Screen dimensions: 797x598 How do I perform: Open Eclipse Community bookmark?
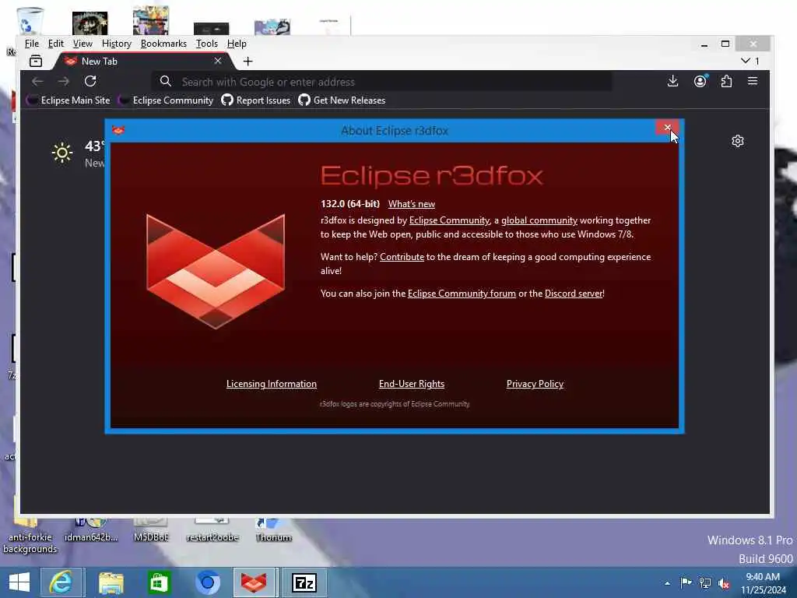(166, 100)
